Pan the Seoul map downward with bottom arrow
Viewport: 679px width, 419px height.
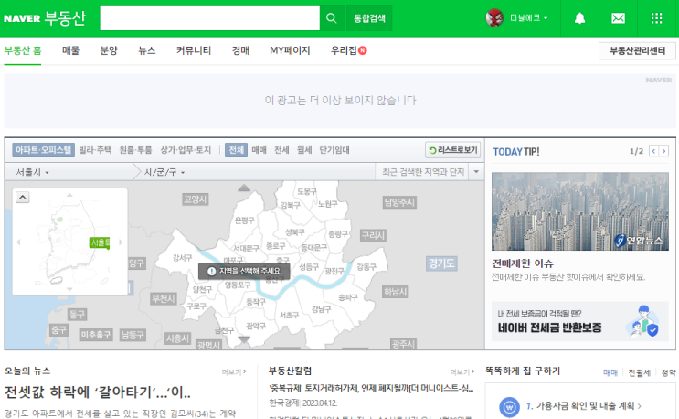[244, 339]
